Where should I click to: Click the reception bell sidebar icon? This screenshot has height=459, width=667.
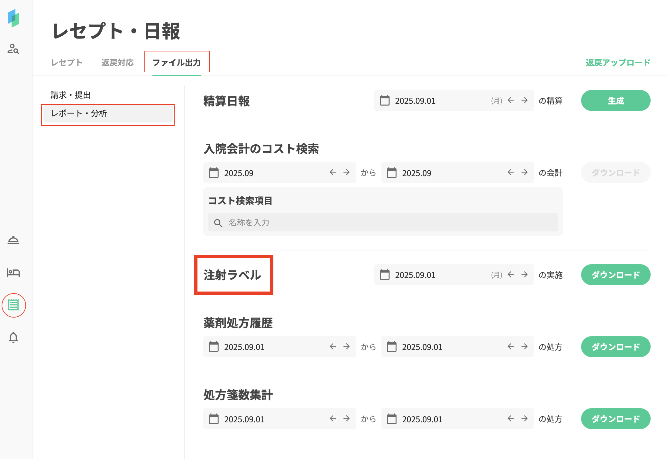click(13, 240)
